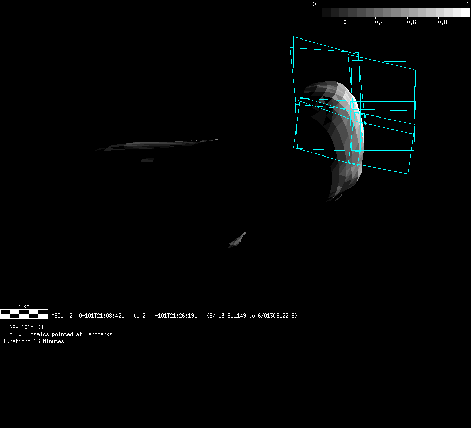Click the start time 2000-101T21:08:42.00

pyautogui.click(x=100, y=316)
